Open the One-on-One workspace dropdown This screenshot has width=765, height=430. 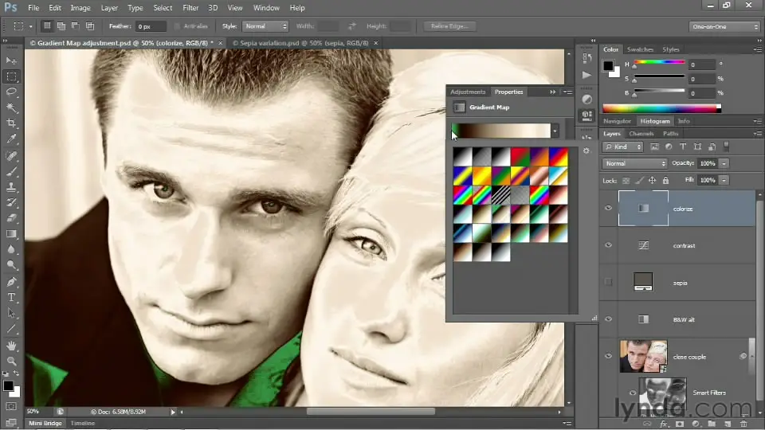[x=723, y=26]
